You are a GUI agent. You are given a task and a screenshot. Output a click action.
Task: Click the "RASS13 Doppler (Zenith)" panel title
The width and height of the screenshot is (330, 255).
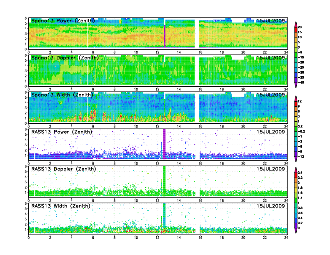pyautogui.click(x=64, y=169)
